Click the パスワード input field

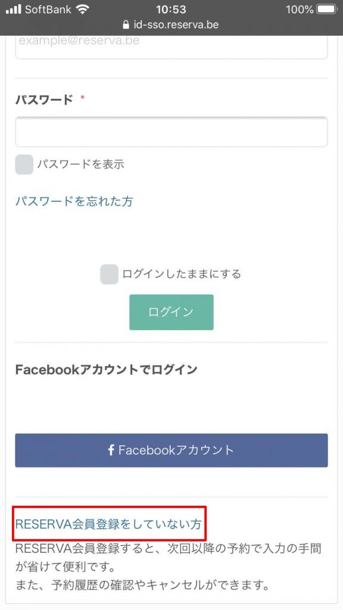tap(171, 132)
